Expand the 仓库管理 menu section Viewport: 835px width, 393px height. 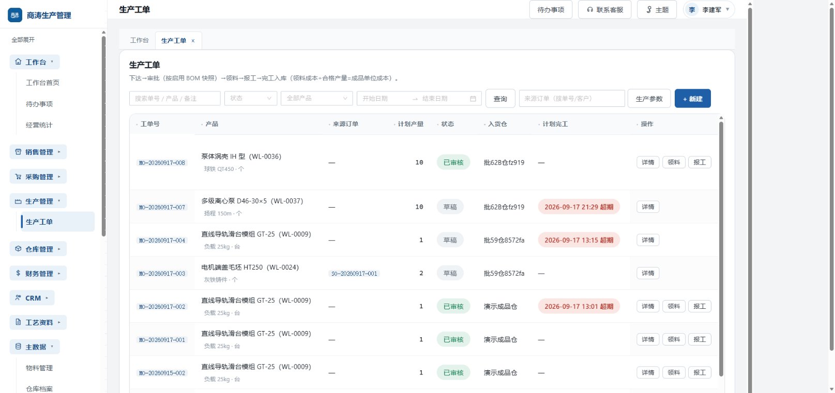38,249
